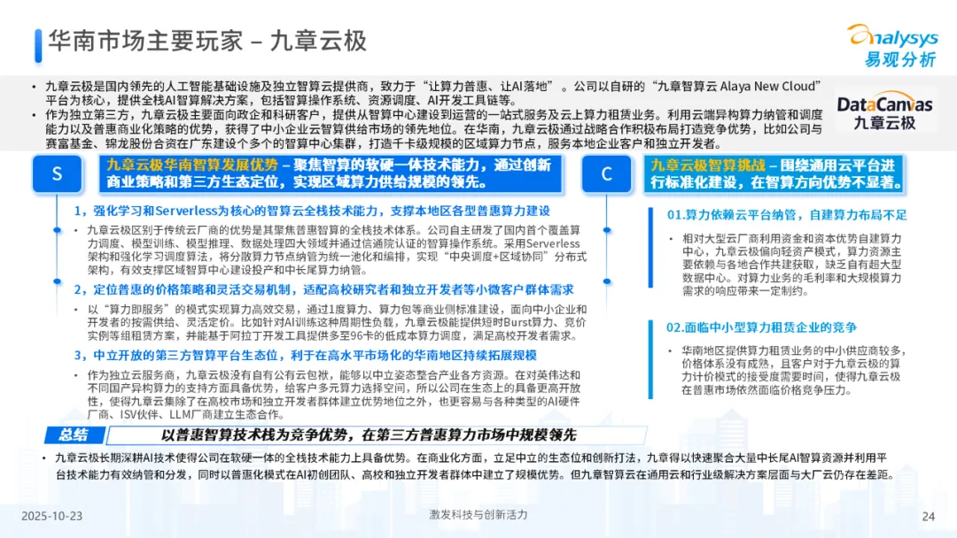The width and height of the screenshot is (957, 538).
Task: Click heading 3，中立开放的第三方智算平台
Action: (305, 355)
